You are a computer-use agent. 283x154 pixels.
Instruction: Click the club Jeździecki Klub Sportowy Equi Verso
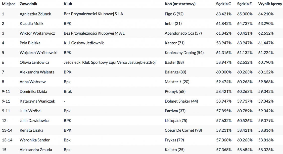(110, 62)
